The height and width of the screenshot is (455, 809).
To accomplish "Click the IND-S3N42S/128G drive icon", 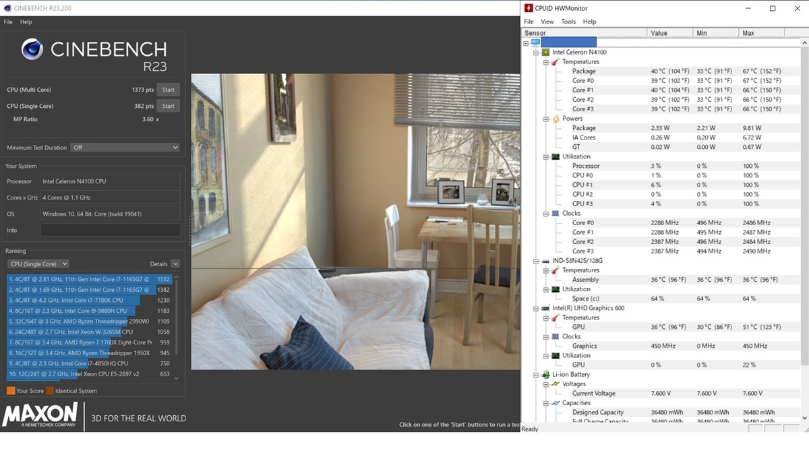I will [x=545, y=261].
